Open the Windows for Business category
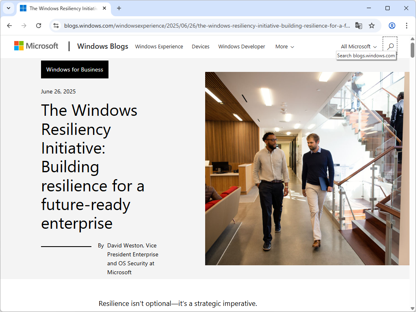 click(74, 69)
